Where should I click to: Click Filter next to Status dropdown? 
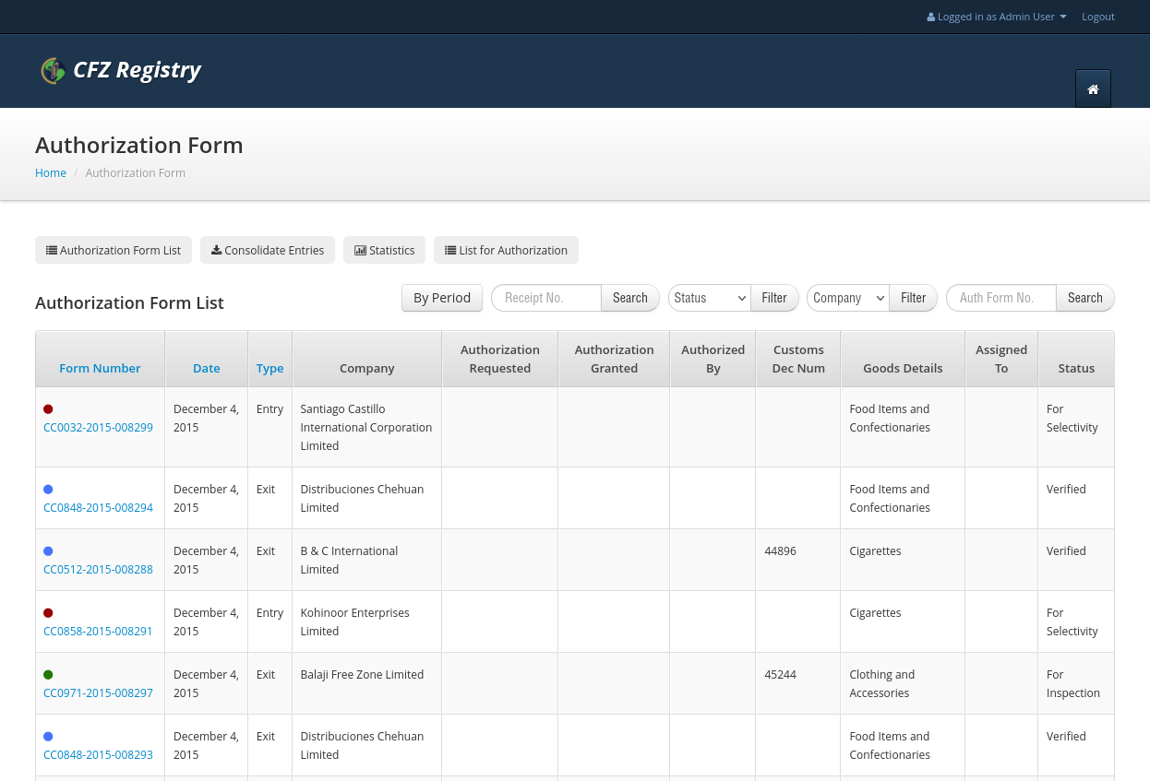(x=774, y=298)
